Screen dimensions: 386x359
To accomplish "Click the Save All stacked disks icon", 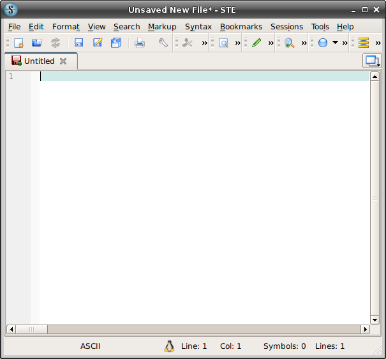I will click(116, 43).
